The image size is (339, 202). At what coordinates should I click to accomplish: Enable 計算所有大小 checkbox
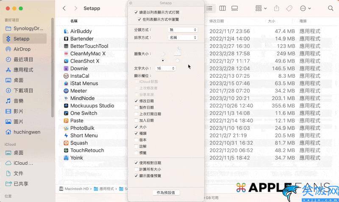[136, 169]
